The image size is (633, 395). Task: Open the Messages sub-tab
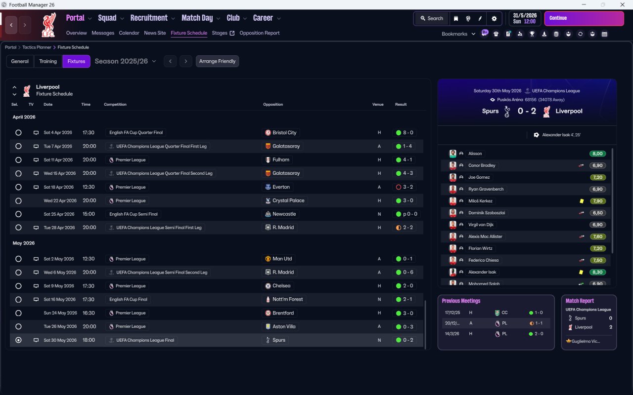pos(103,33)
